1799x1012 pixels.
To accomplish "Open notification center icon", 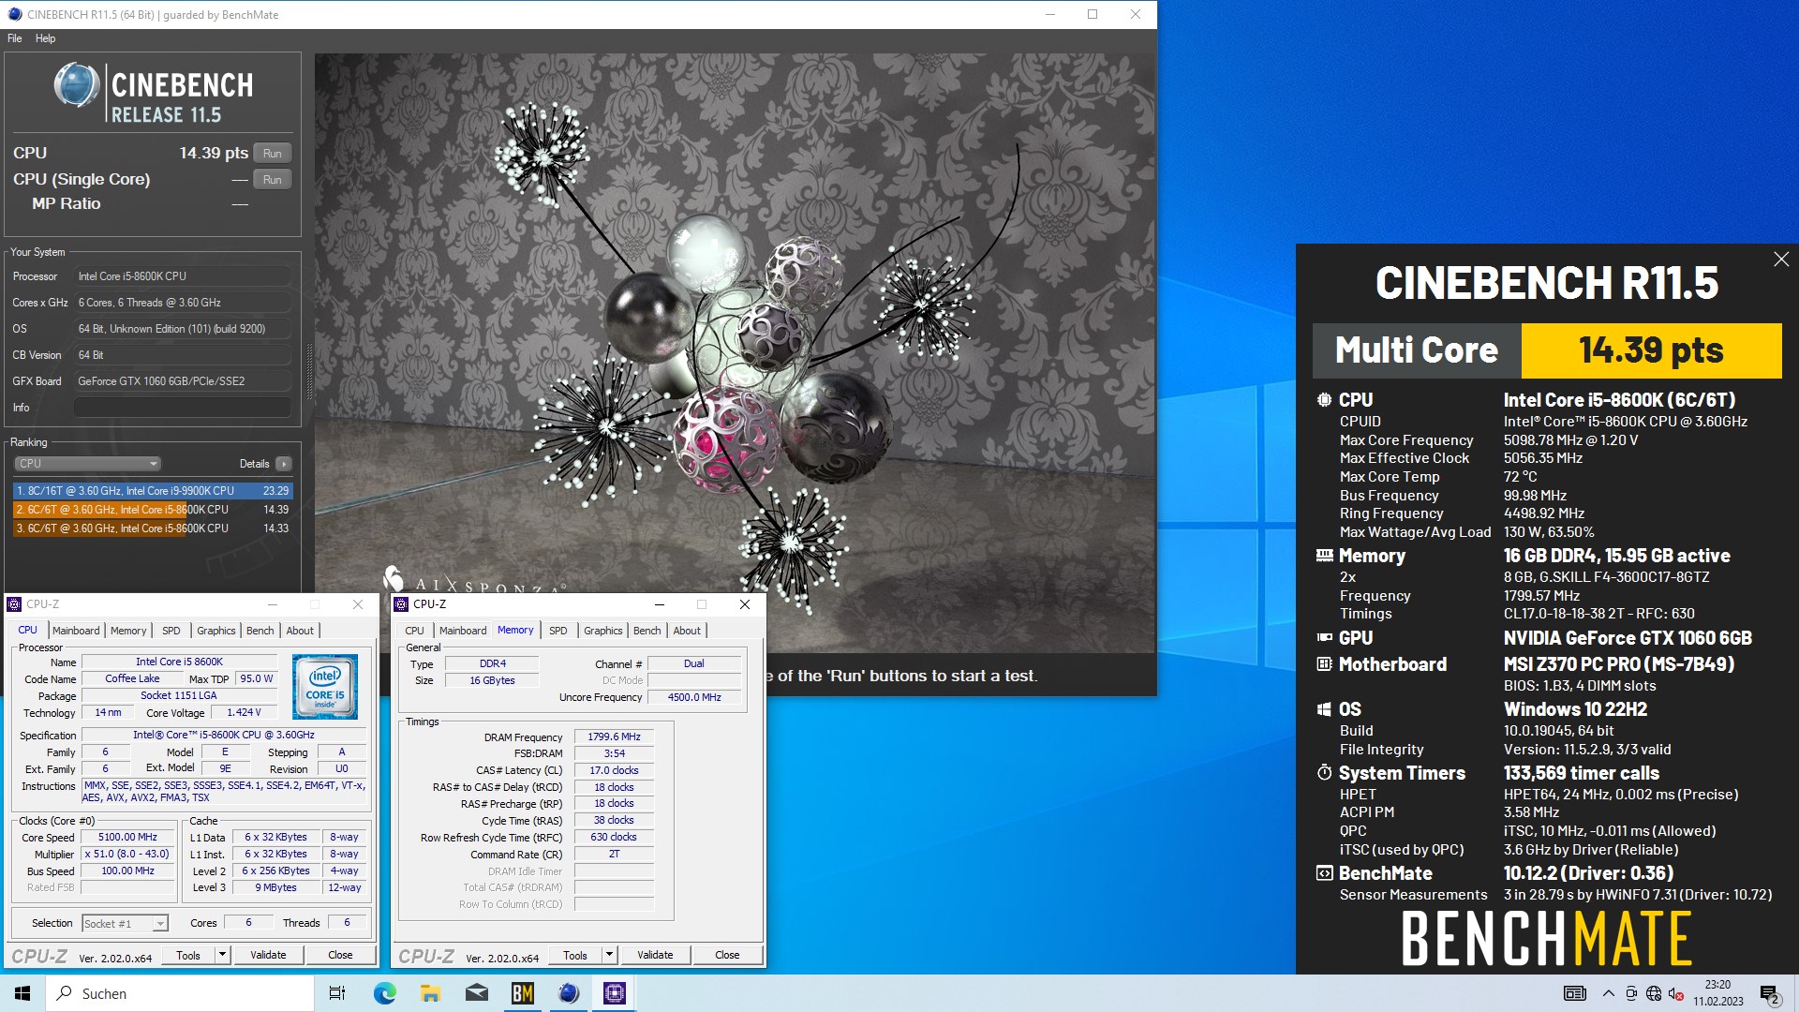I will [1769, 993].
